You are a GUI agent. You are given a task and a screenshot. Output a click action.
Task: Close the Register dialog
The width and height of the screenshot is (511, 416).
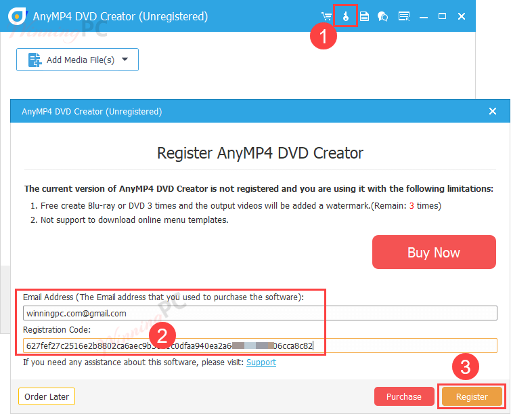pyautogui.click(x=493, y=111)
